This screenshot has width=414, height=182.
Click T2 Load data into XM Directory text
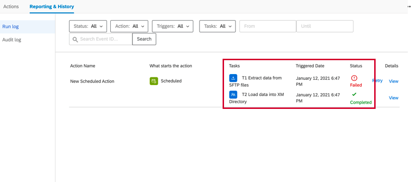click(x=256, y=98)
